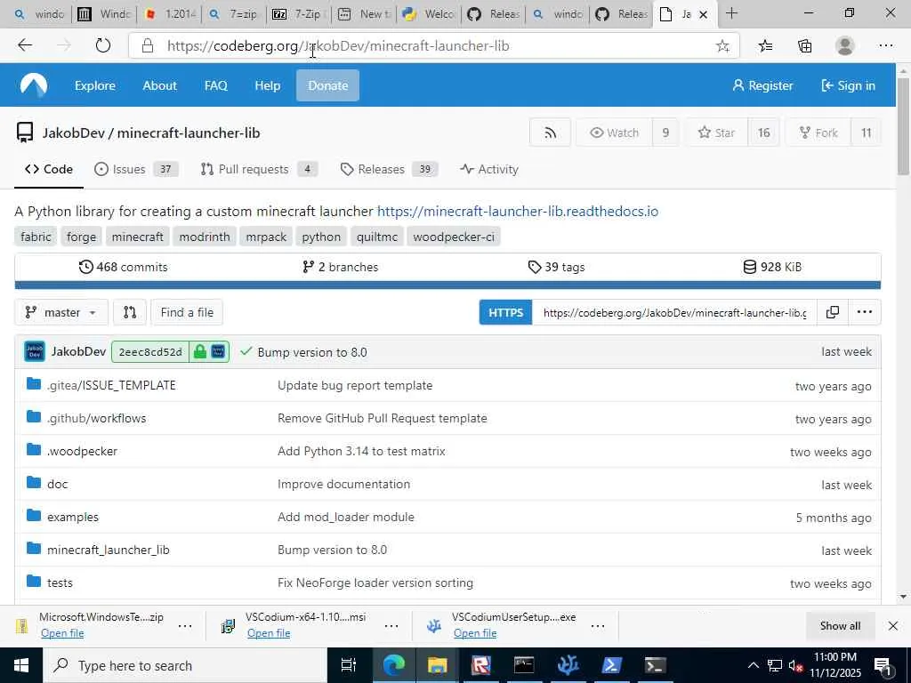Click the green check status of latest commit
Viewport: 911px width, 683px height.
[246, 351]
